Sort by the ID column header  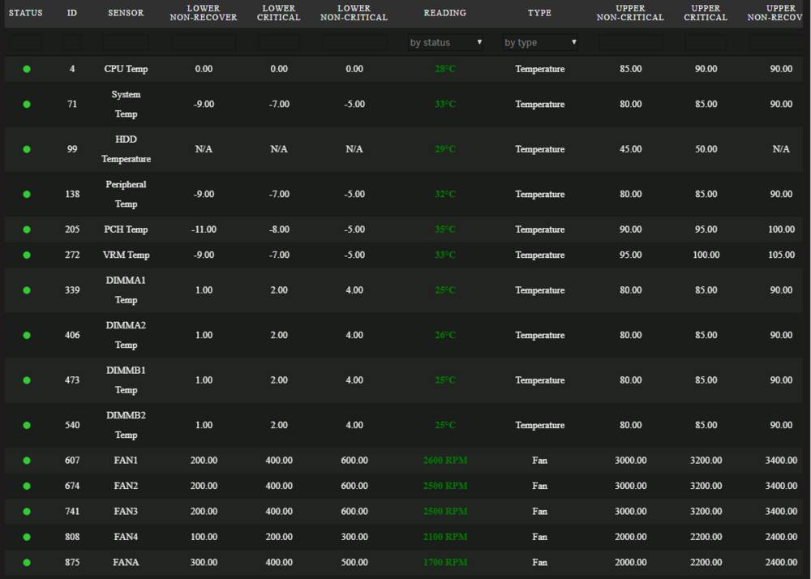pyautogui.click(x=72, y=13)
